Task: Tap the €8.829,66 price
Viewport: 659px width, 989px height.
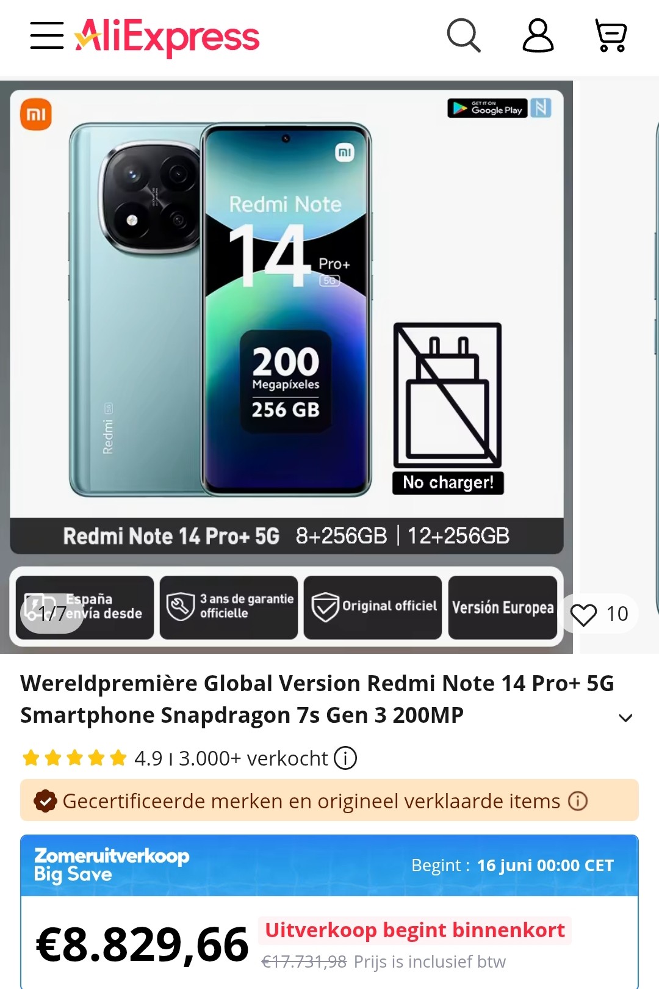Action: 142,945
